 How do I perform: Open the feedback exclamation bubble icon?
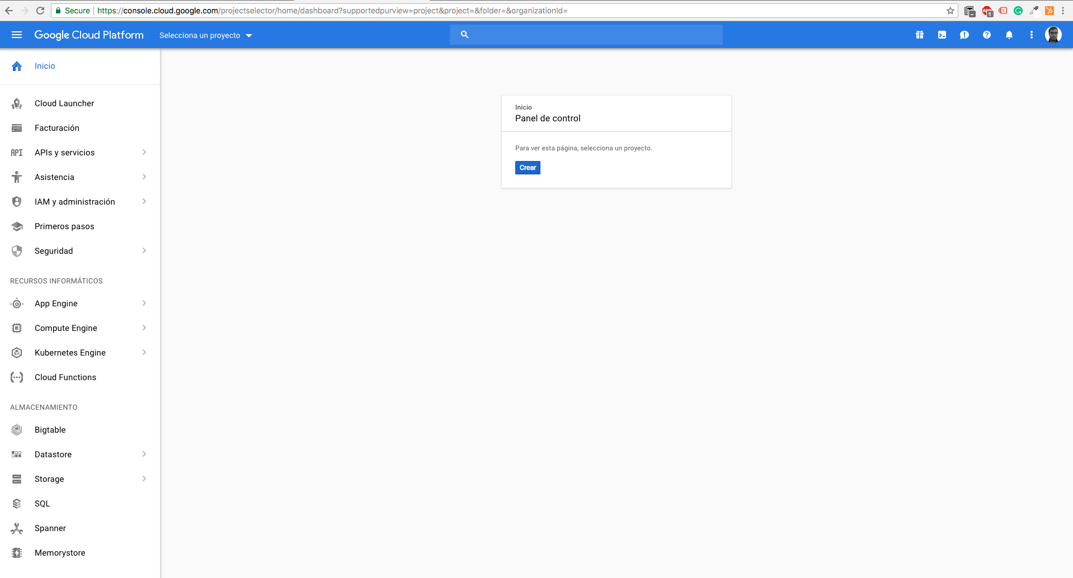click(964, 35)
